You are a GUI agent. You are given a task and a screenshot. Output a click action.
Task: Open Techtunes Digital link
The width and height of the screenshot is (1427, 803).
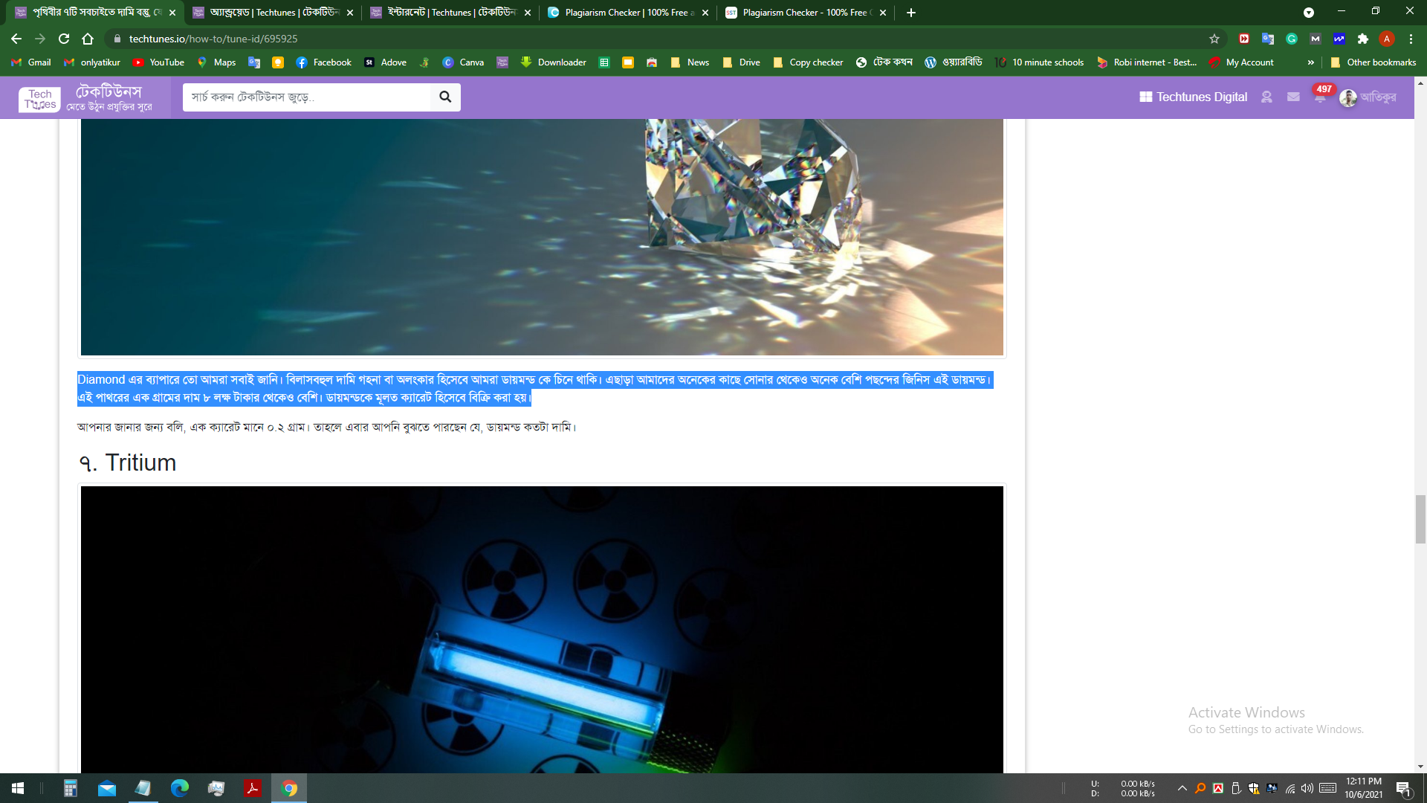1193,97
